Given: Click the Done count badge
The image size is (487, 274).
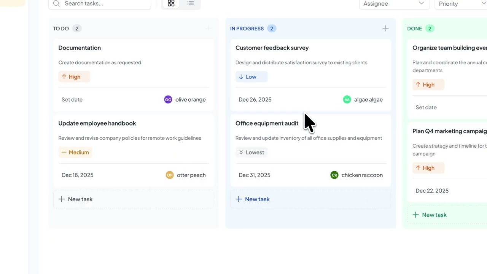Looking at the screenshot, I should (430, 29).
